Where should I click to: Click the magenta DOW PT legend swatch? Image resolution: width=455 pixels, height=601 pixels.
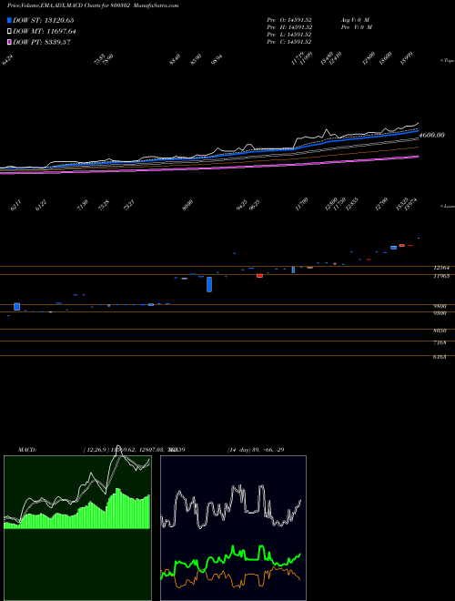pos(9,42)
